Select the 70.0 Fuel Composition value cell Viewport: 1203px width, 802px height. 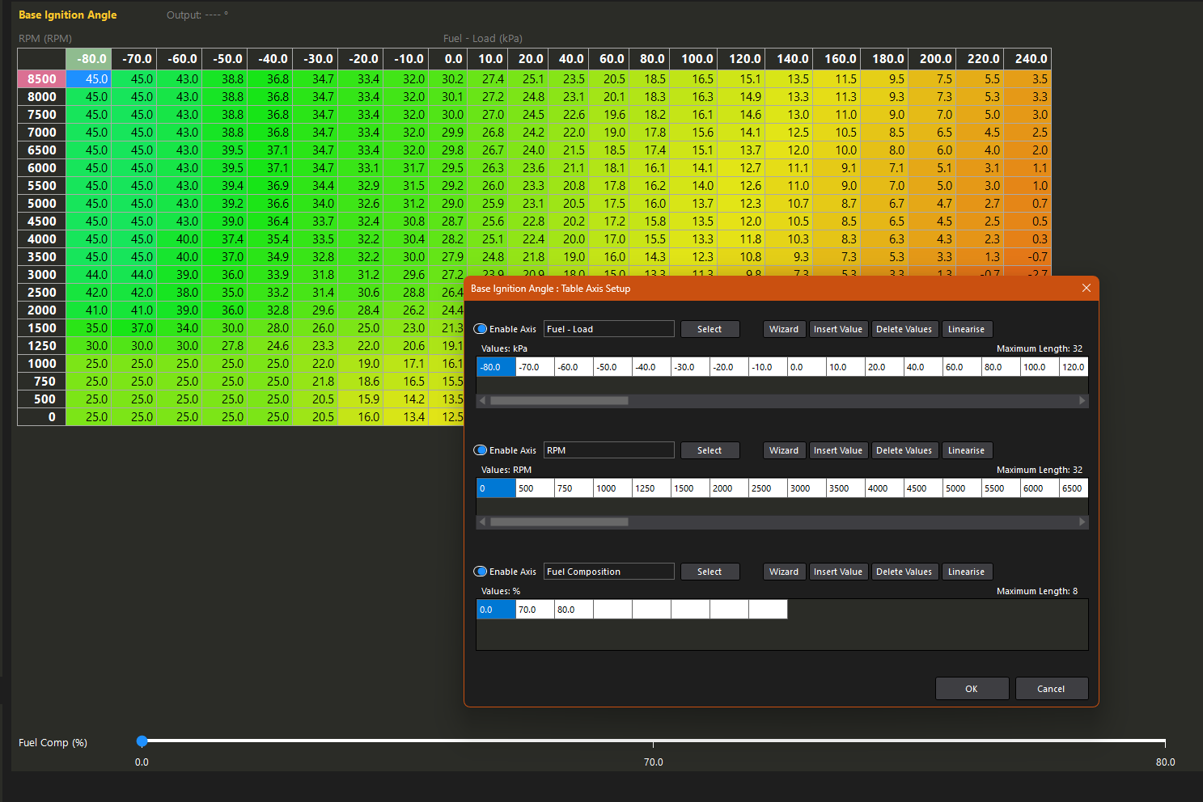point(535,610)
